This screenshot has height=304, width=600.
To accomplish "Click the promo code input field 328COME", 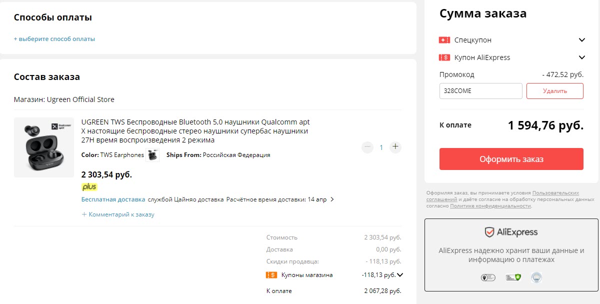I will point(480,90).
